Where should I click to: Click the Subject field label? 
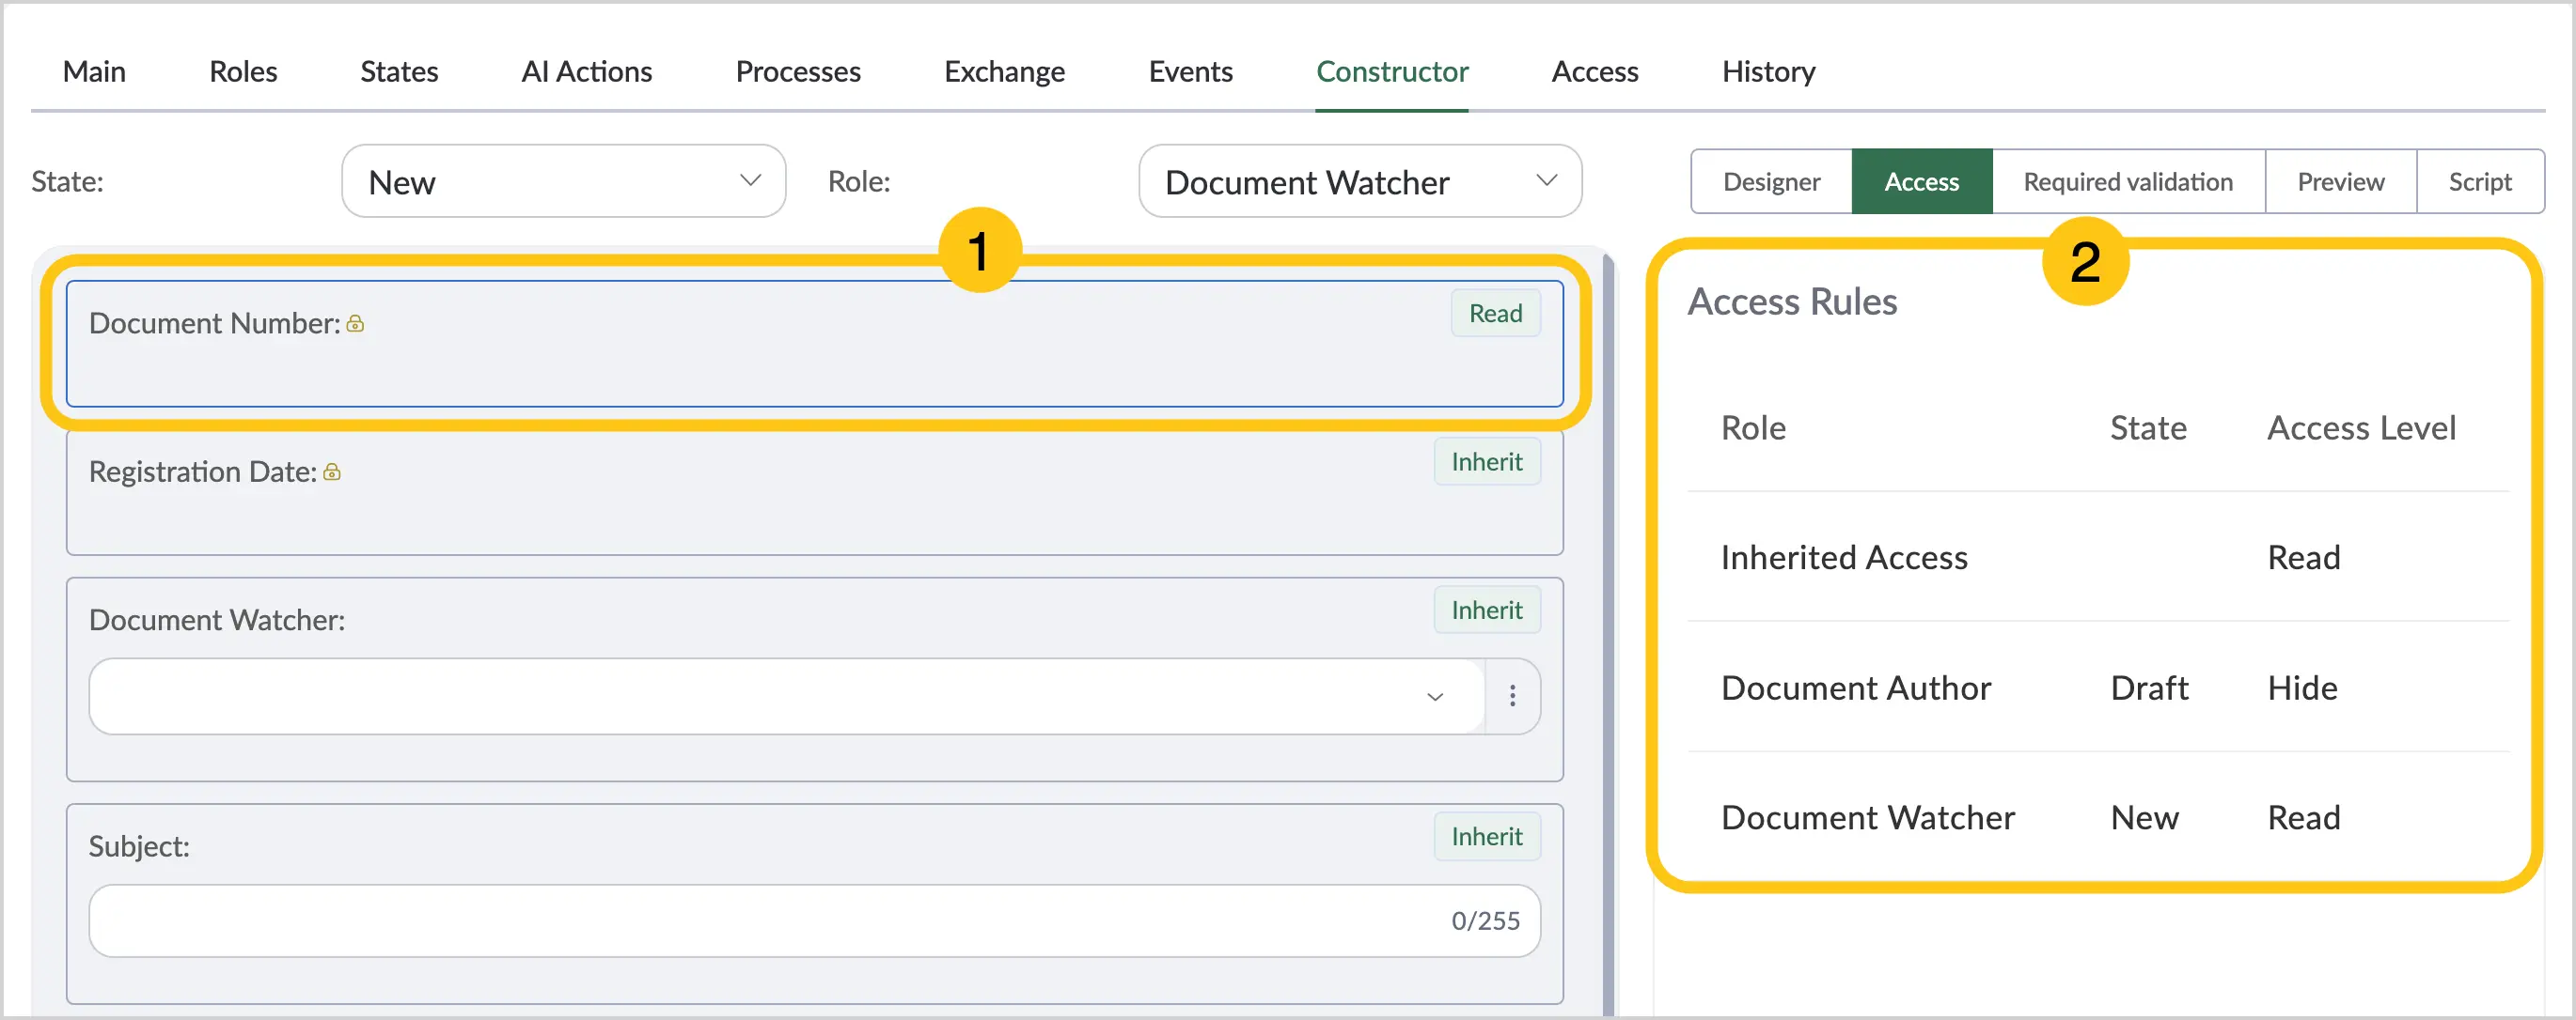point(139,846)
